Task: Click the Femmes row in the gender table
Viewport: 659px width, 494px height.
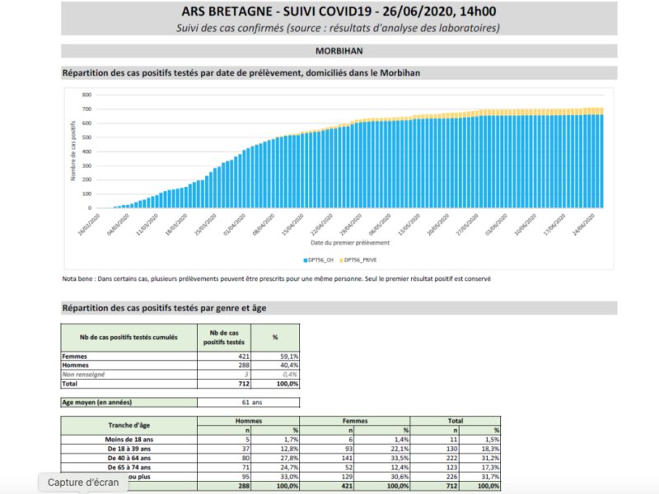Action: [x=76, y=357]
